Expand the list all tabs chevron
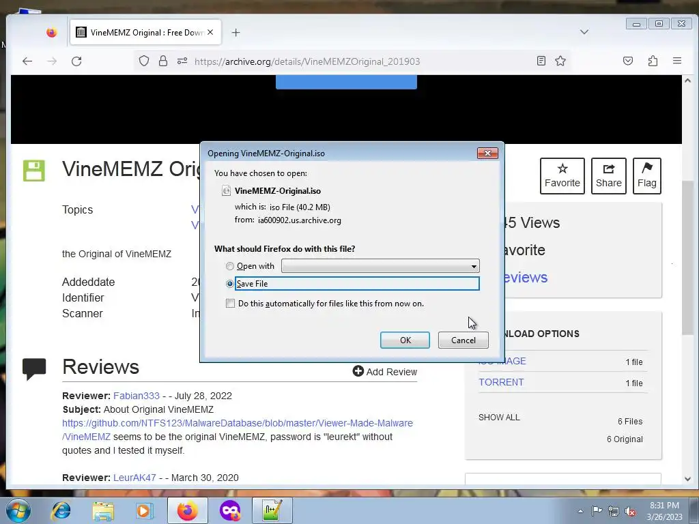Image resolution: width=699 pixels, height=524 pixels. (584, 32)
